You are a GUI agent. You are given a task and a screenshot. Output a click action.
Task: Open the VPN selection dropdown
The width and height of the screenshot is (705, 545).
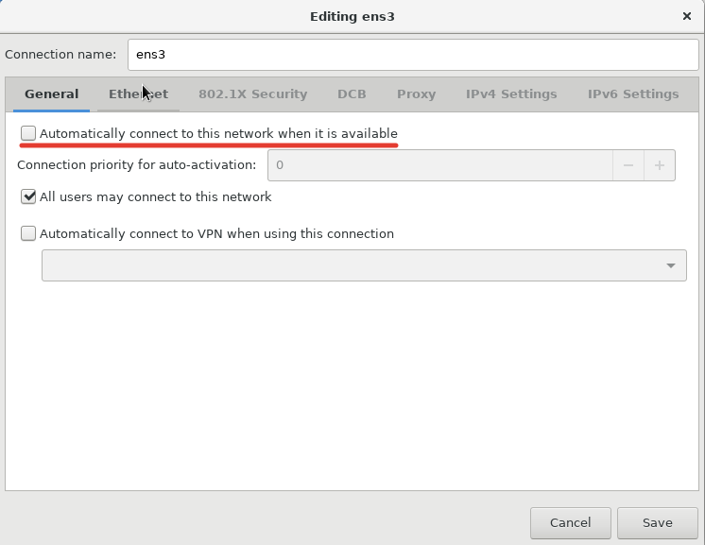pyautogui.click(x=364, y=265)
